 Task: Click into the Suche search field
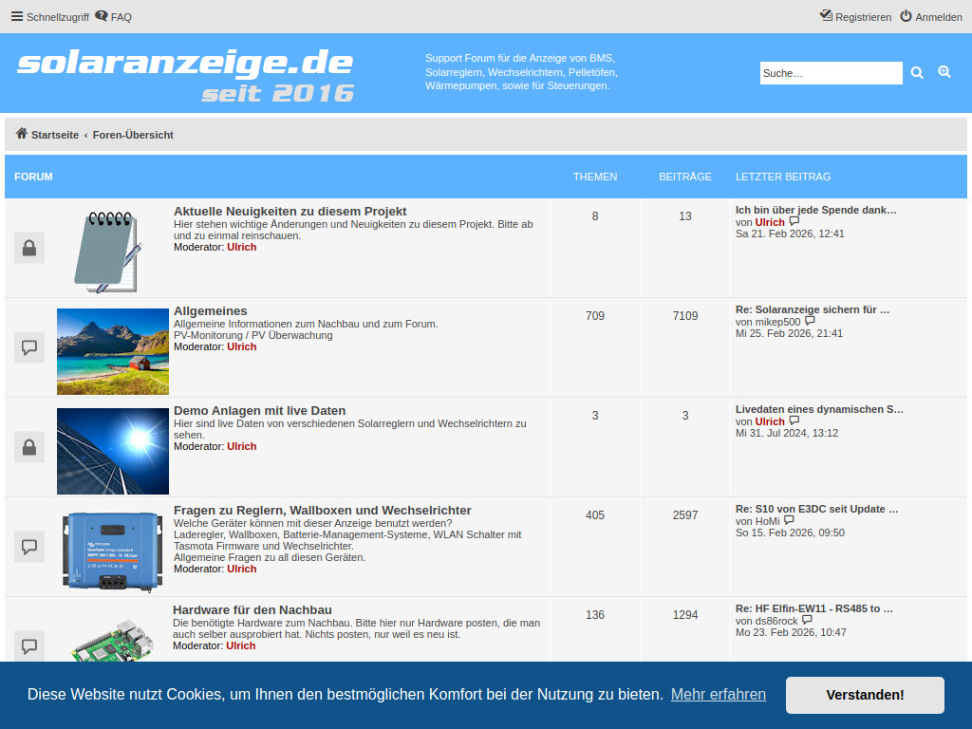[831, 72]
